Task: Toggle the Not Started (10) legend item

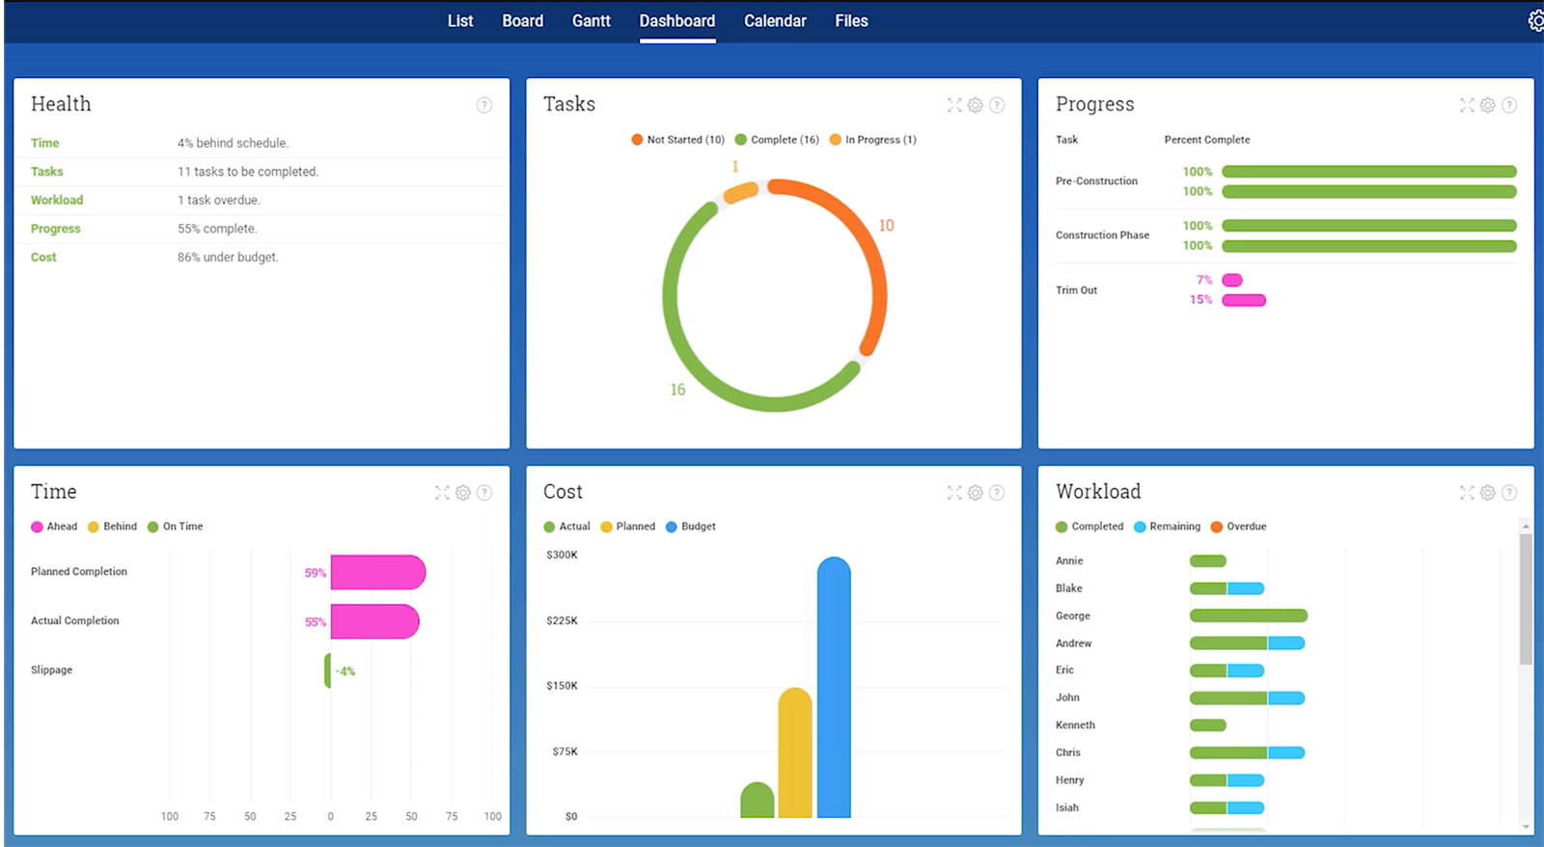Action: (x=677, y=140)
